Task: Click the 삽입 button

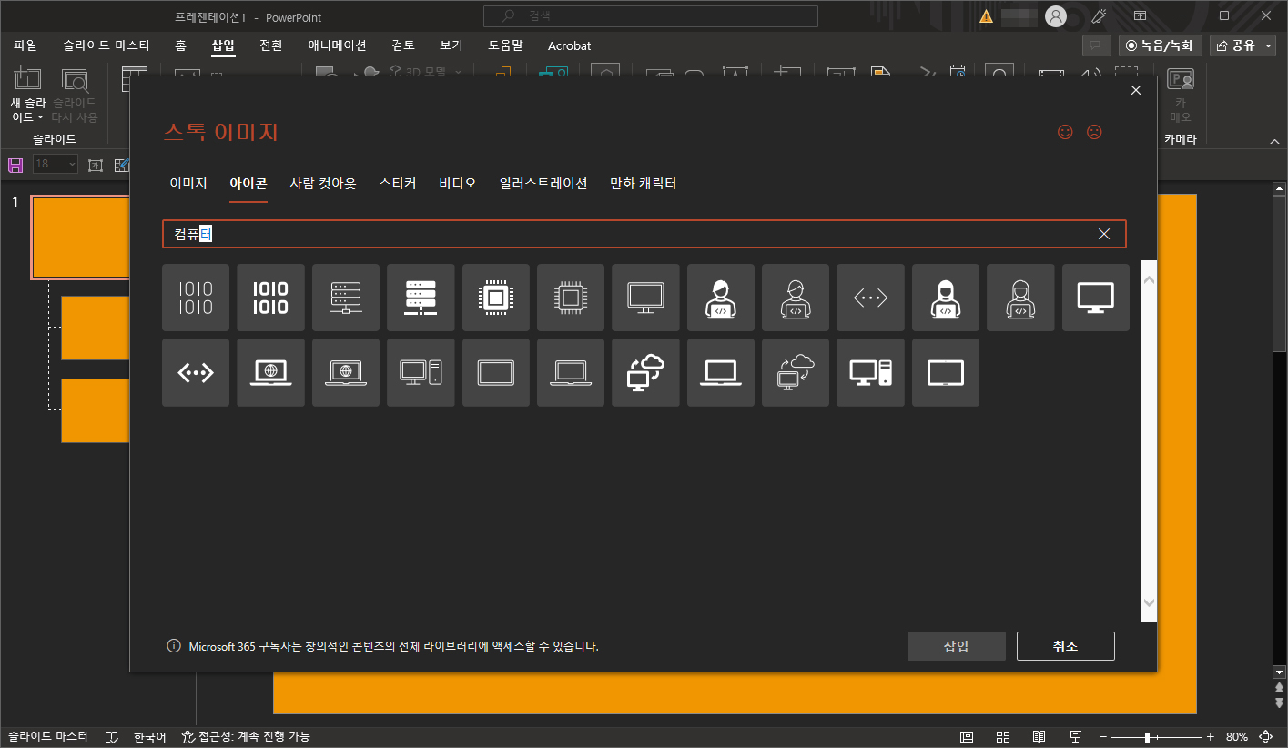Action: (x=957, y=646)
